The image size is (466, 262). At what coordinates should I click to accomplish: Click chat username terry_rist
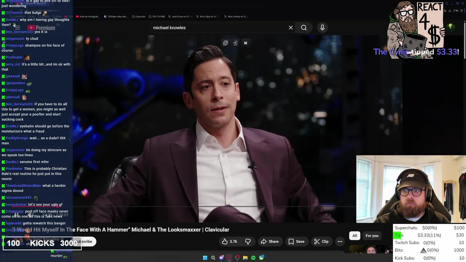[13, 64]
